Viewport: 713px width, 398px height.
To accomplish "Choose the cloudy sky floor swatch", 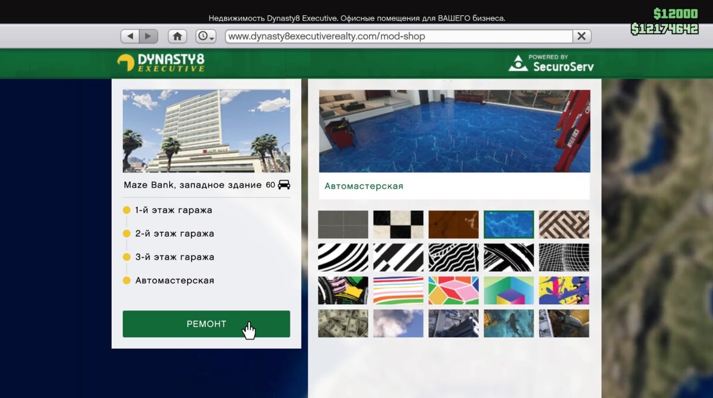I will tap(398, 323).
